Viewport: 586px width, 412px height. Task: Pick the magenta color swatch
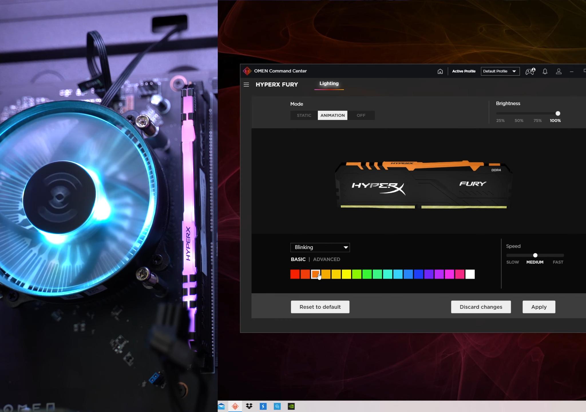coord(450,274)
